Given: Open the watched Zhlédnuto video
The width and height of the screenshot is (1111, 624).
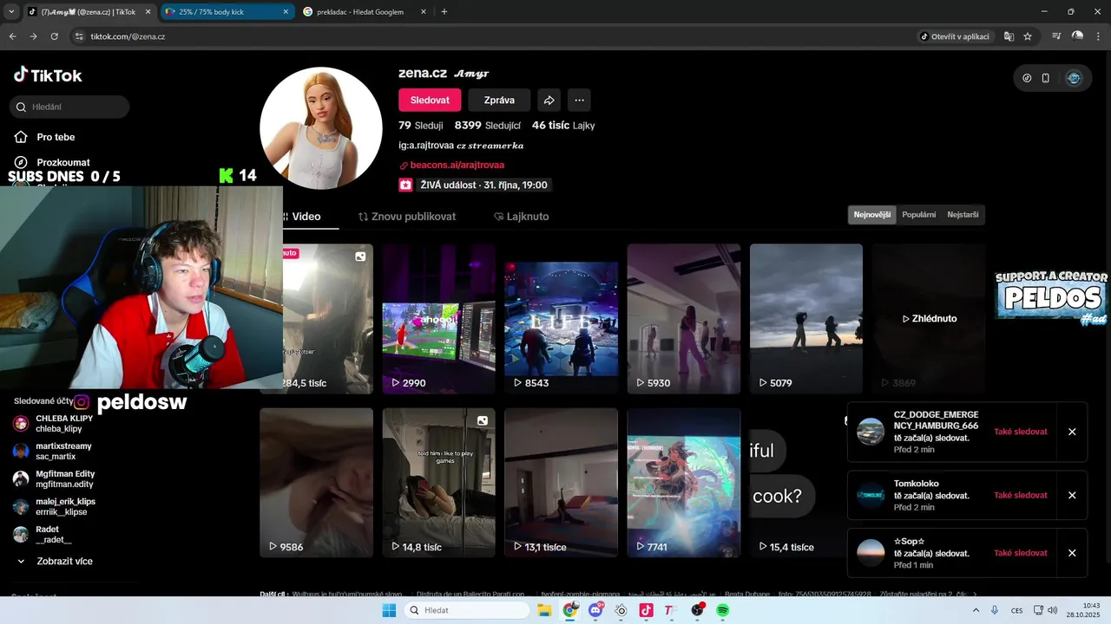Looking at the screenshot, I should 928,319.
